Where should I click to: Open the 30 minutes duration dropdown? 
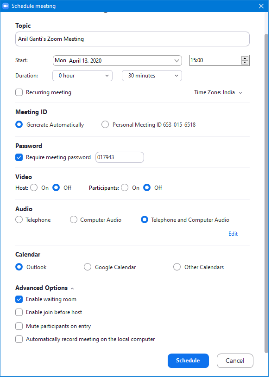pyautogui.click(x=153, y=77)
